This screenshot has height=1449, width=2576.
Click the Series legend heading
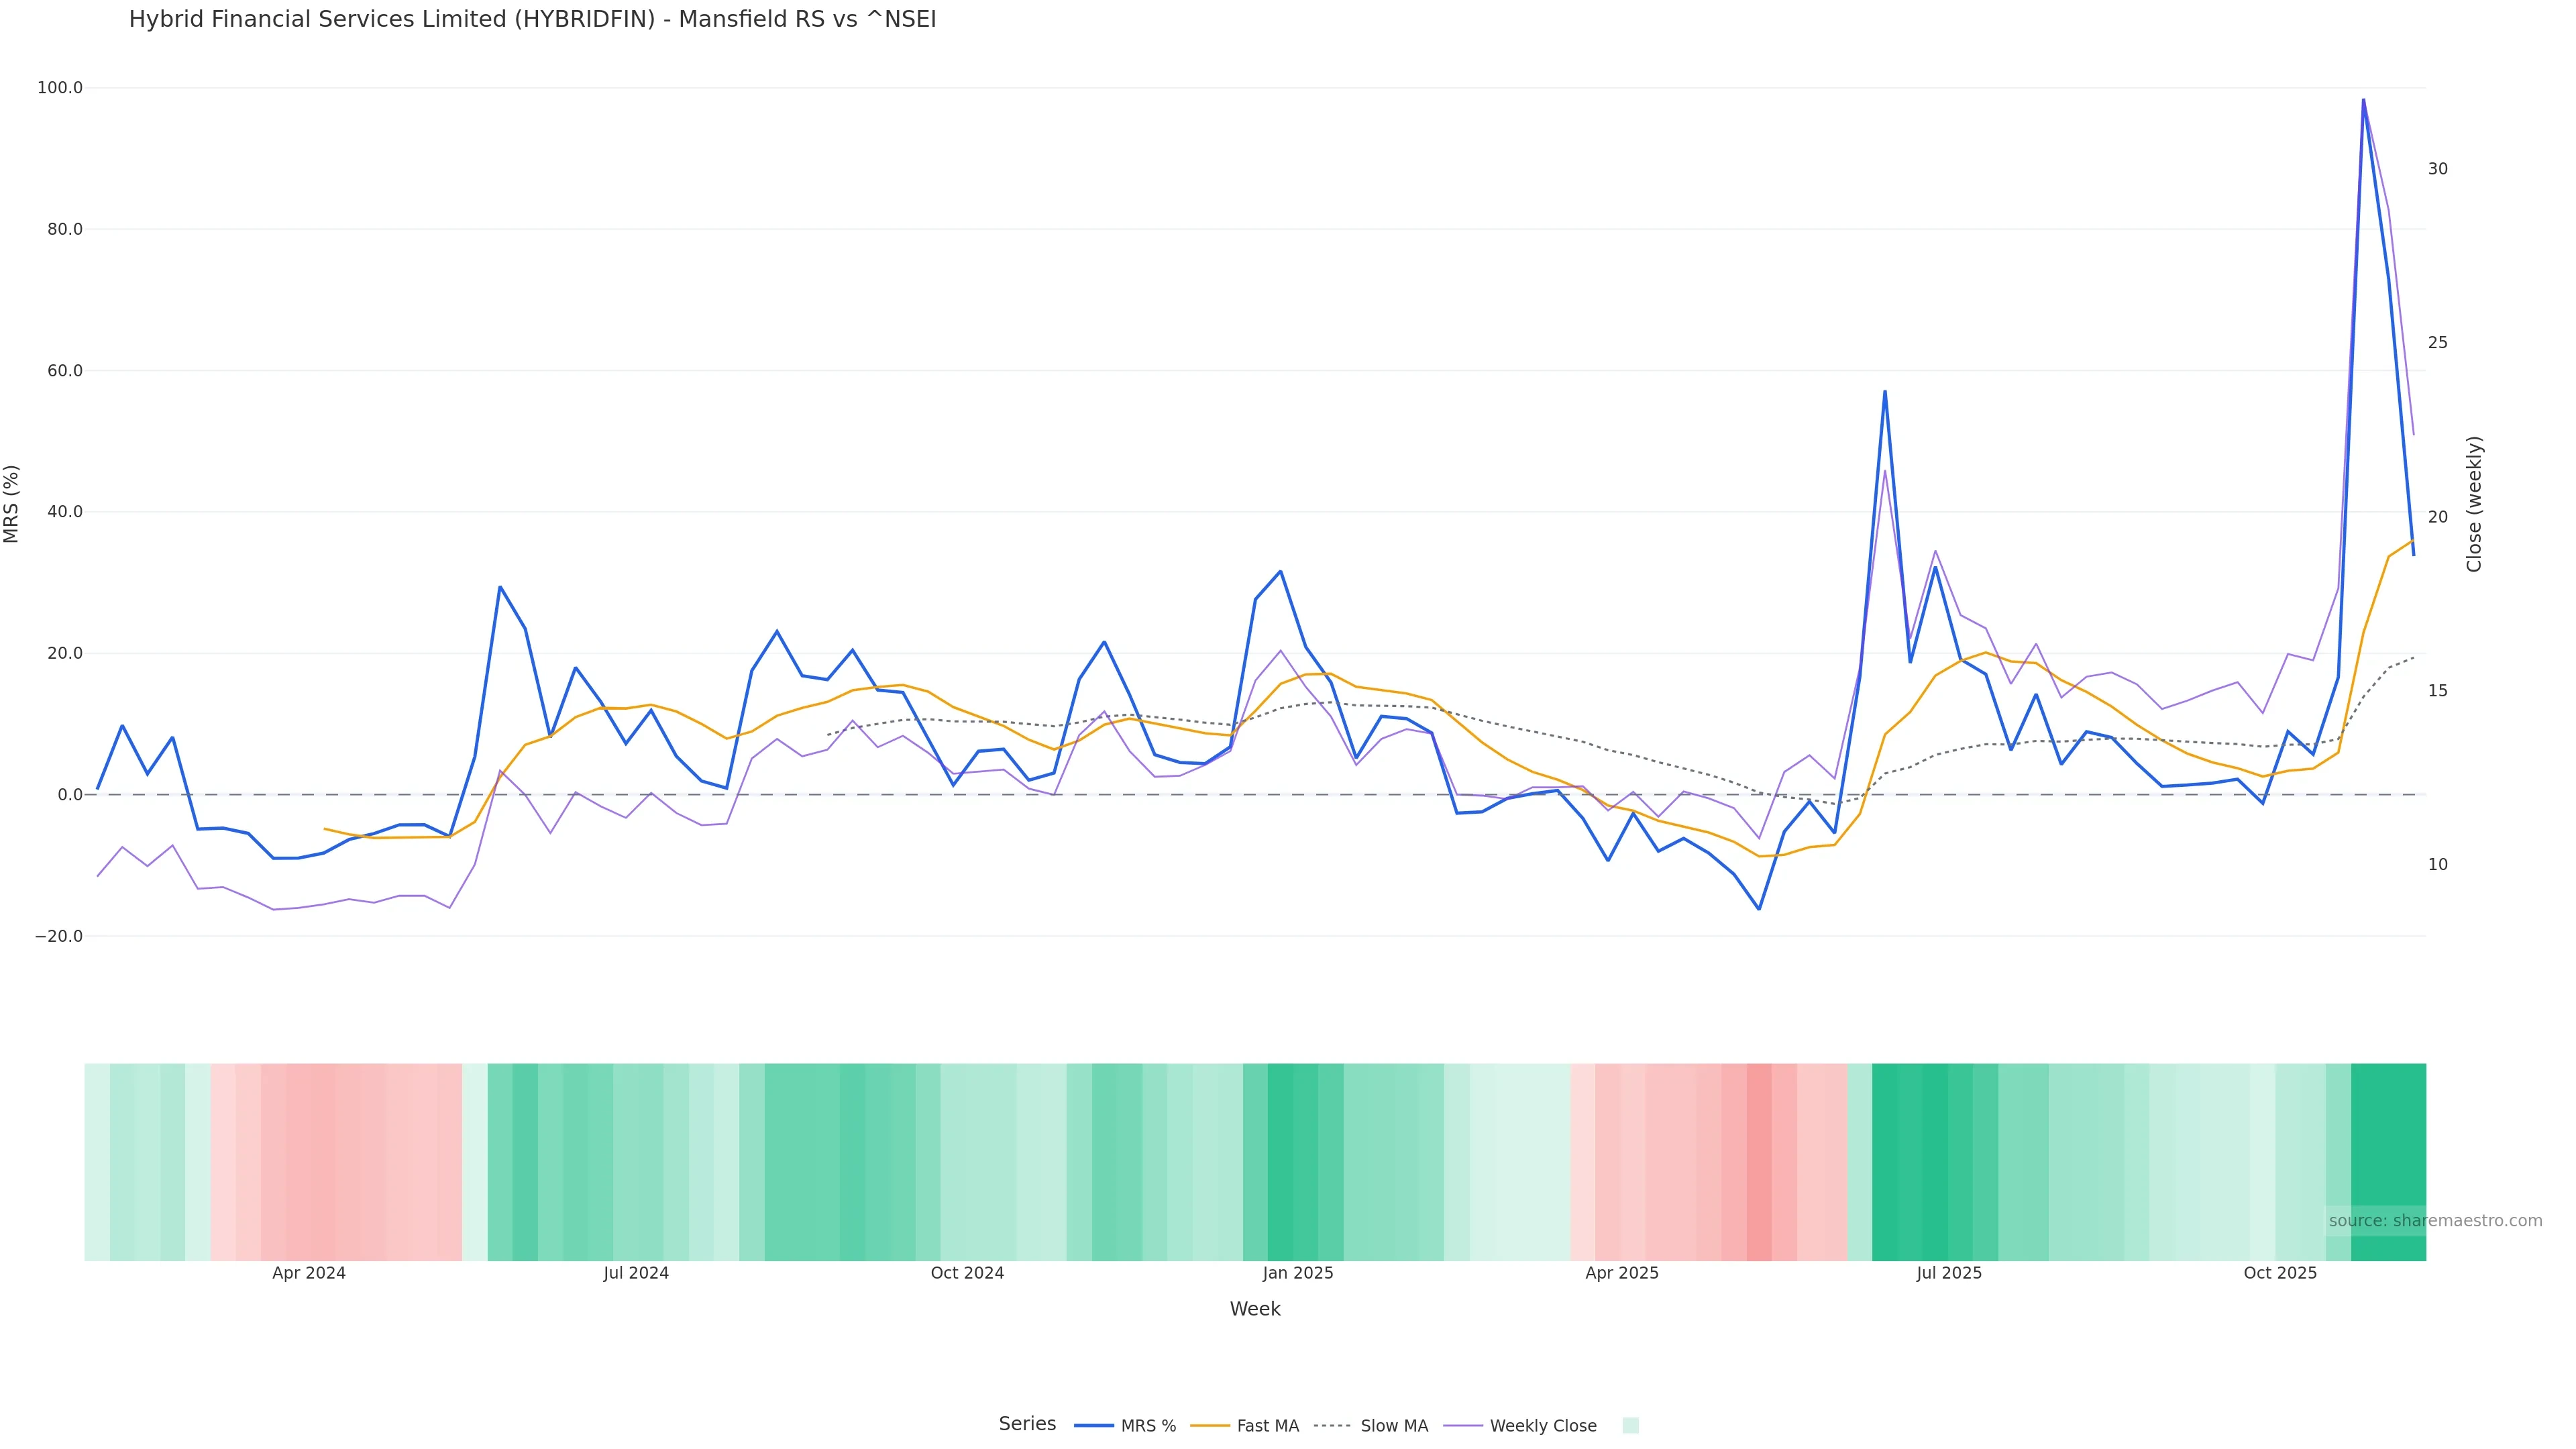pyautogui.click(x=1027, y=1424)
